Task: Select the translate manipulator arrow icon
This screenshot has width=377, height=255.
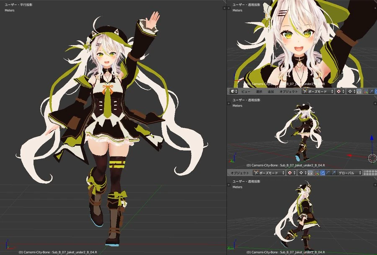Action: (x=323, y=173)
